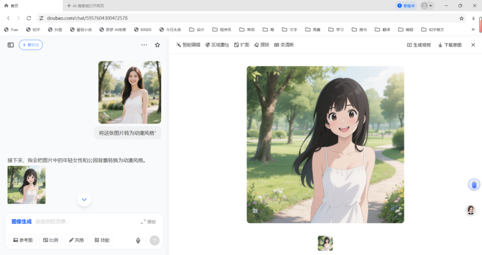Open the generated anime thumbnail in chat
The width and height of the screenshot is (482, 255).
[26, 185]
